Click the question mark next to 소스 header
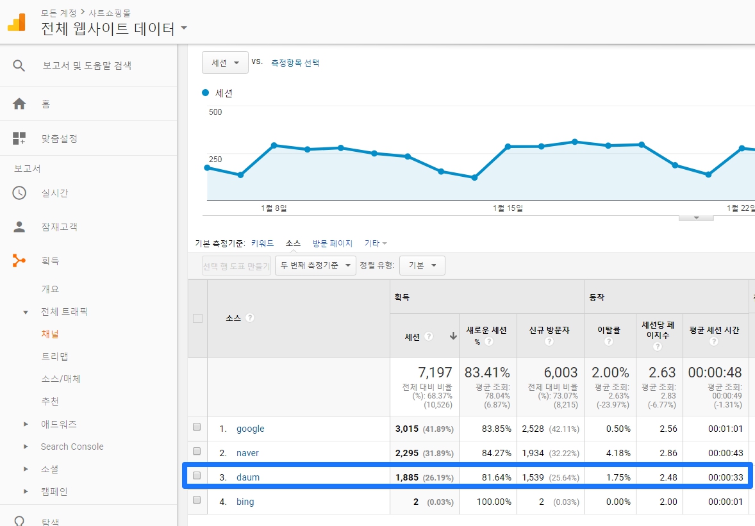This screenshot has height=526, width=755. pos(249,317)
